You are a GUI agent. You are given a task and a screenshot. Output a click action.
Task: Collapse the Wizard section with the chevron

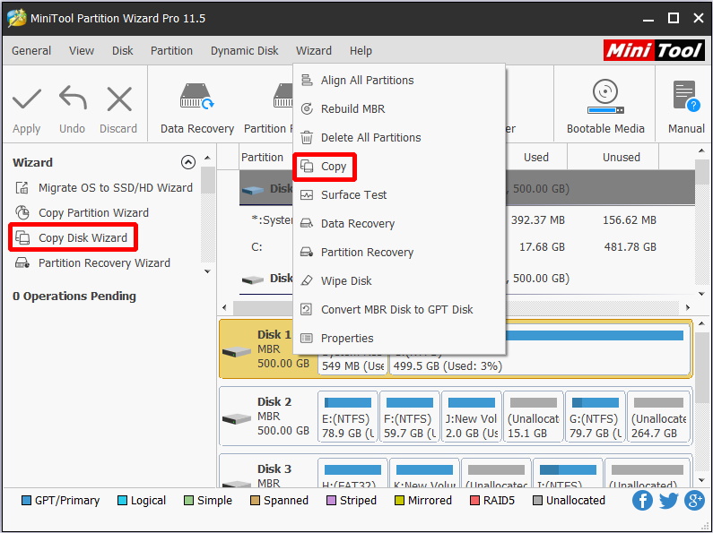coord(187,162)
